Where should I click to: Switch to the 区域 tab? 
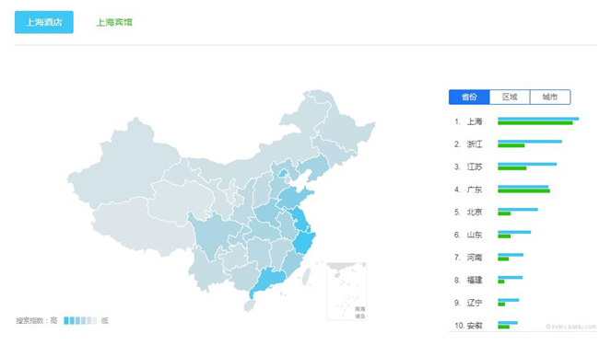510,97
